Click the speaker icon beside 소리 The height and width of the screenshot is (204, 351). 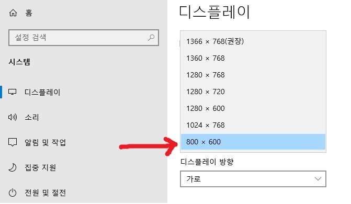(13, 117)
